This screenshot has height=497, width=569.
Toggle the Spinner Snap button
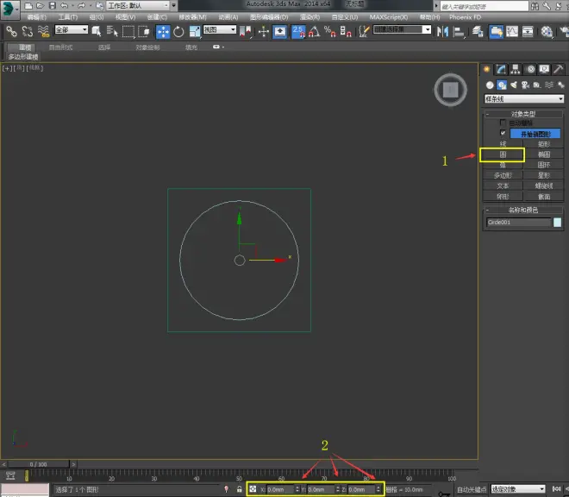click(346, 32)
